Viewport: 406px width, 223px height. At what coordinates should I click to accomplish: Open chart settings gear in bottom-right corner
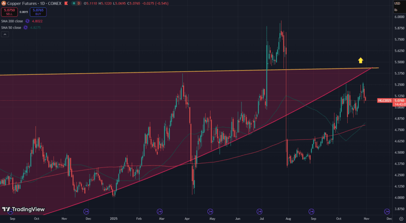[401, 219]
